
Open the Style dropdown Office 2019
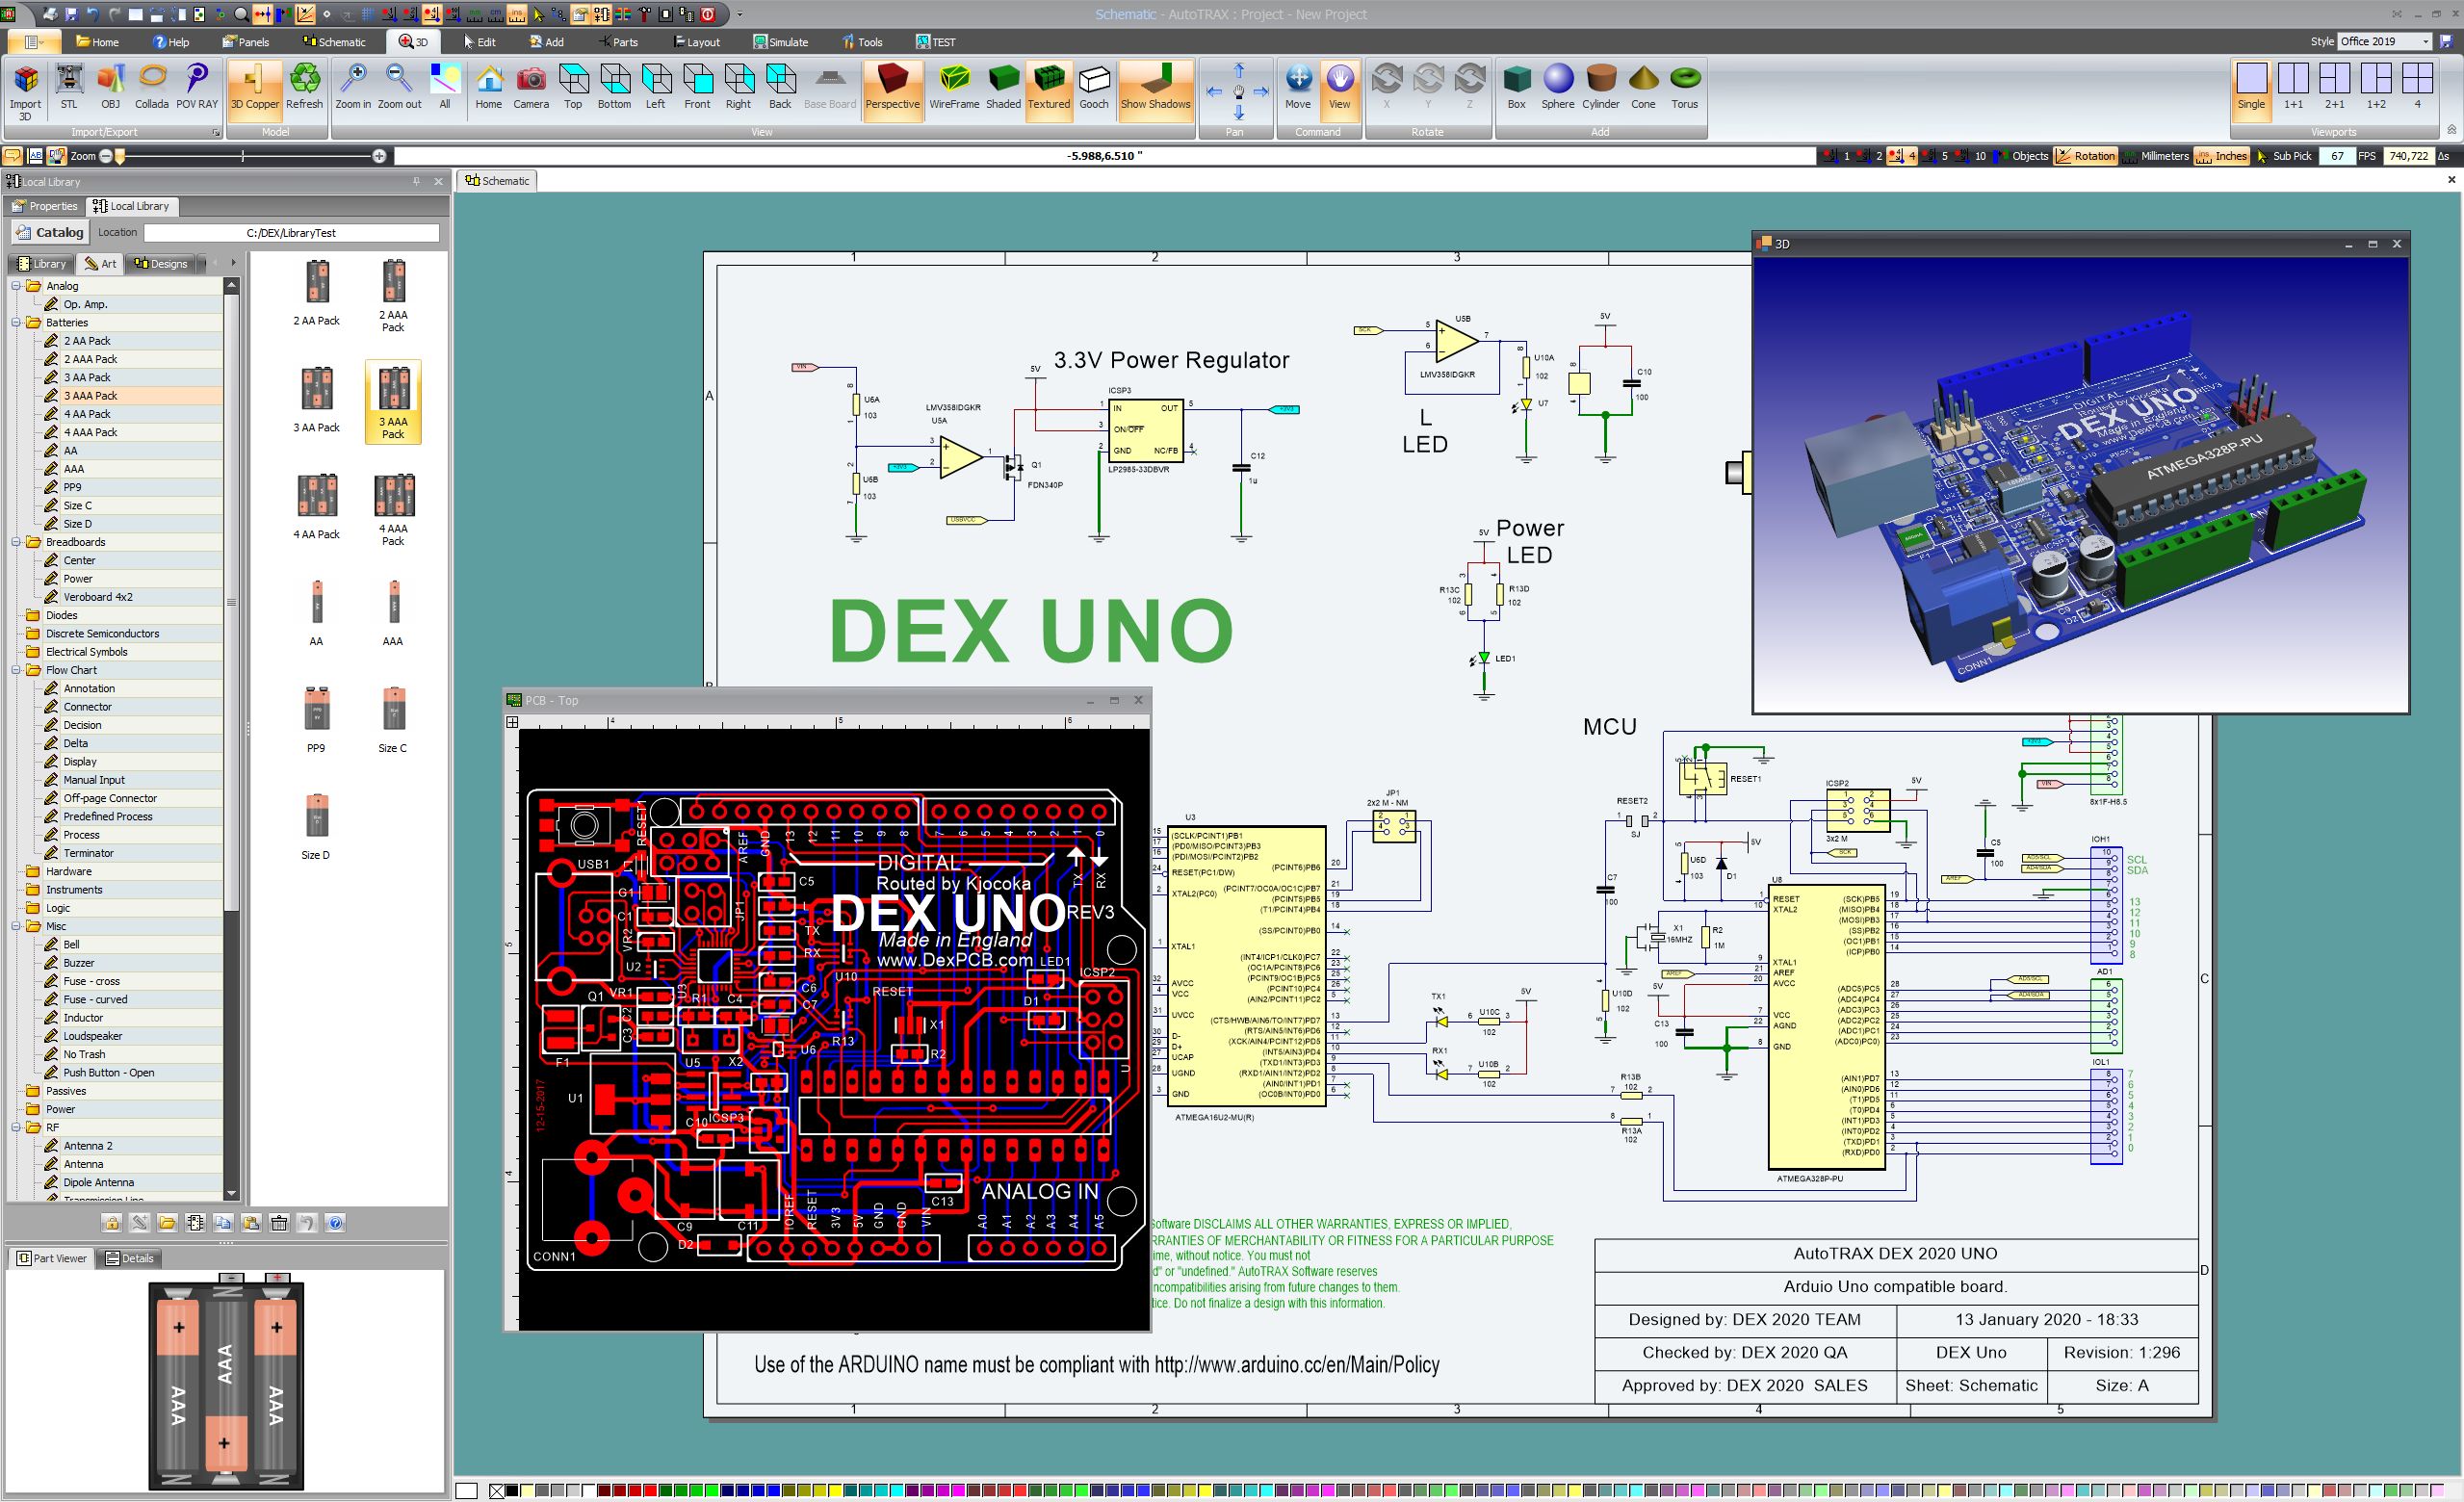[x=2385, y=41]
